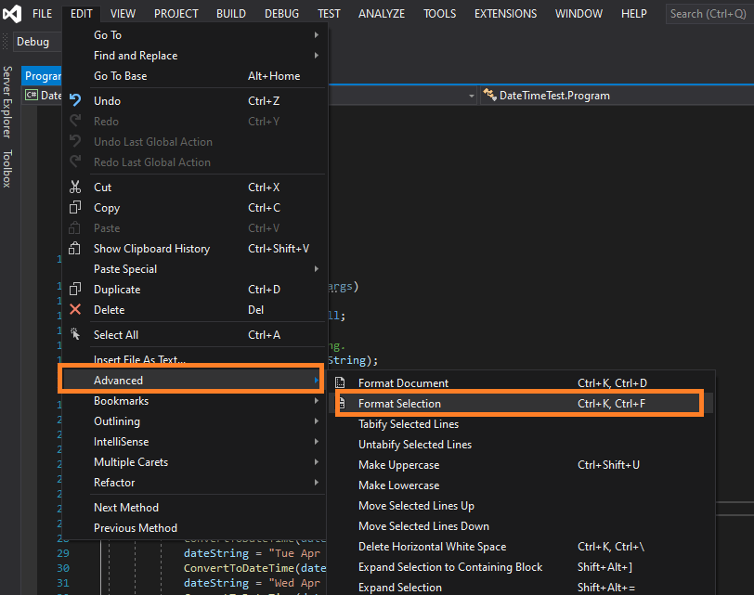This screenshot has width=754, height=595.
Task: Click the C# project icon in navigation bar
Action: pos(32,95)
